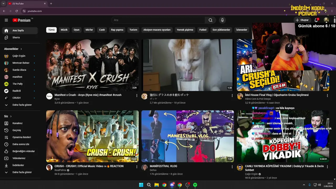
Task: Open Videolarınız in the sidebar
Action: click(20, 158)
